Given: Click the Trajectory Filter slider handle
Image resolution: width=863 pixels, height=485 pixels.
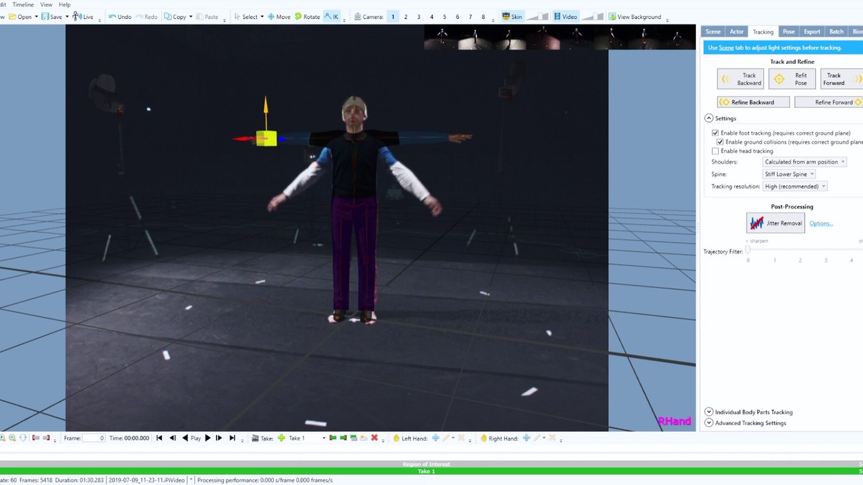Looking at the screenshot, I should coord(748,250).
